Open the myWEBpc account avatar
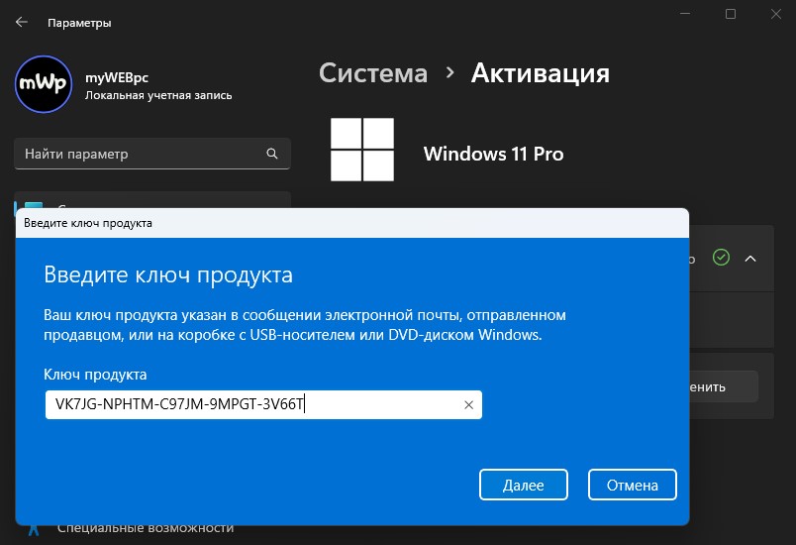Image resolution: width=796 pixels, height=545 pixels. click(44, 84)
